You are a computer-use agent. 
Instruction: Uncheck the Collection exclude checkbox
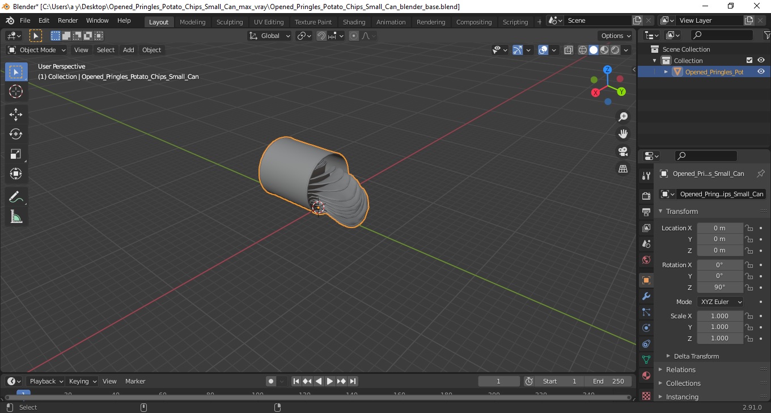[749, 60]
